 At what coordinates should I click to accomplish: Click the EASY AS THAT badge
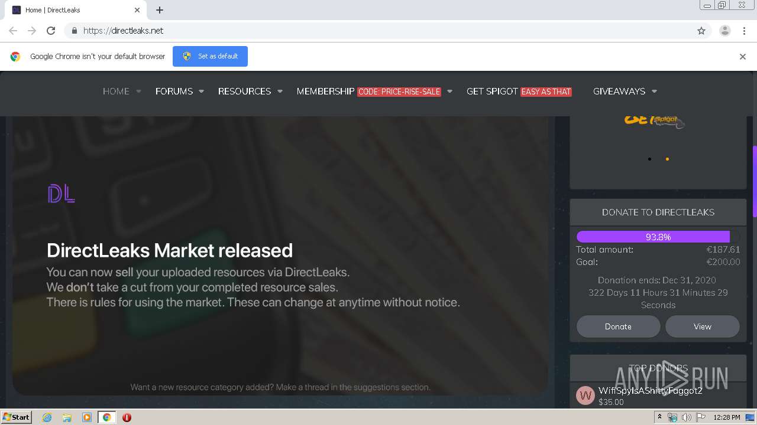coord(546,92)
